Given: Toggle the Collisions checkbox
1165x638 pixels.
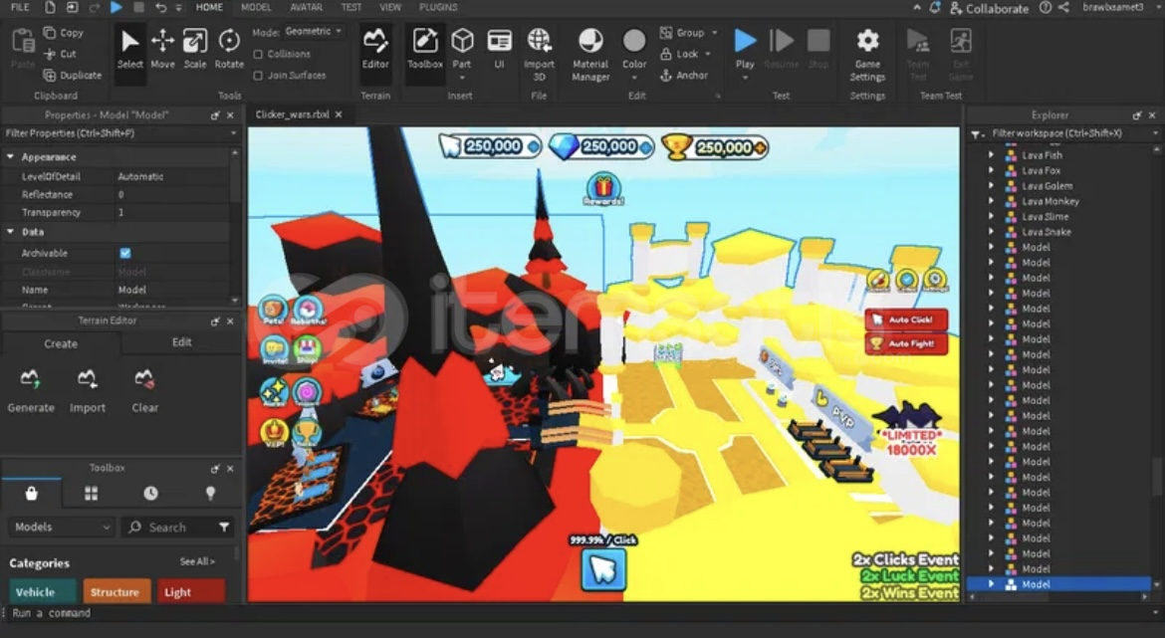Looking at the screenshot, I should point(258,54).
